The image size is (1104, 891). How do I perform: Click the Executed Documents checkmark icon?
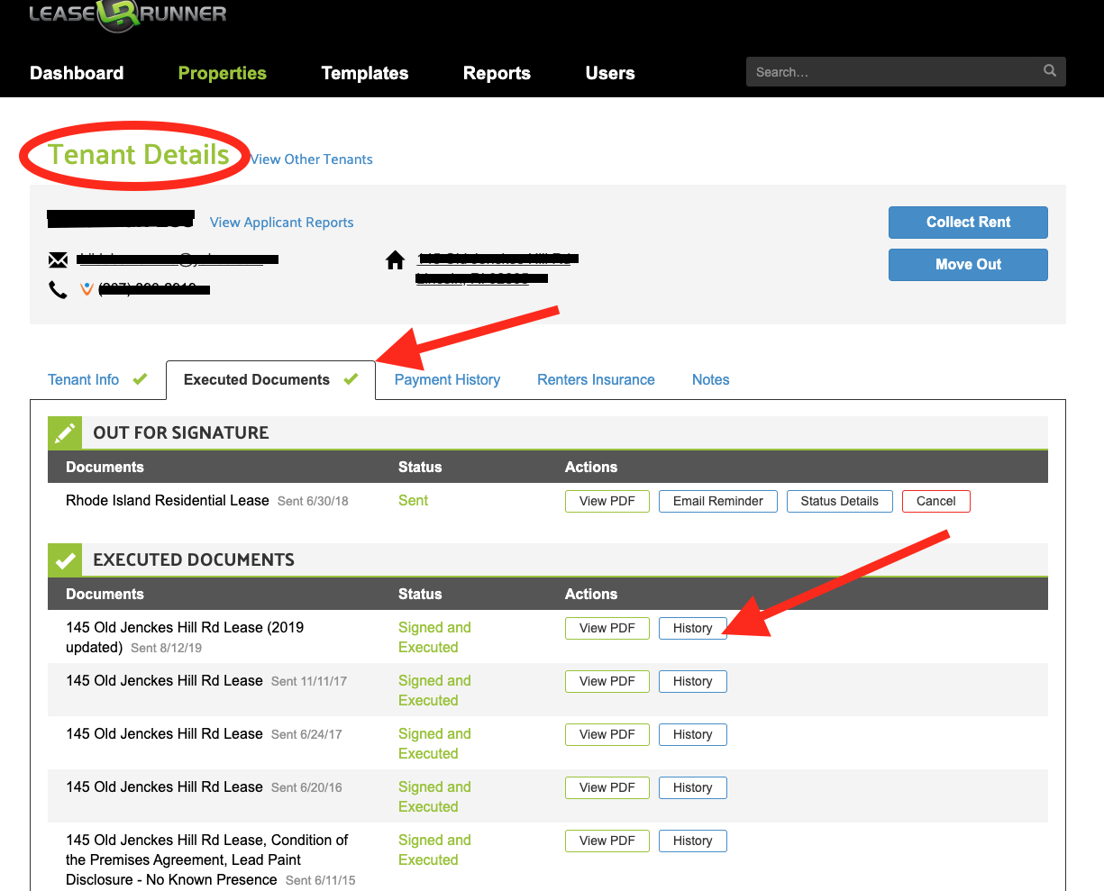pos(65,560)
